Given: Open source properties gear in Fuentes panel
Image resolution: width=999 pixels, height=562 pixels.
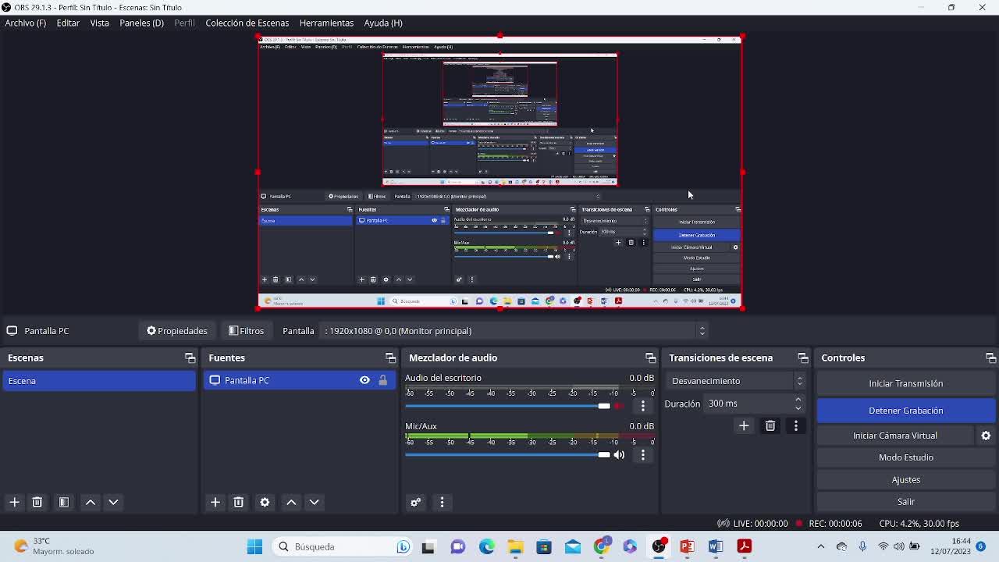Looking at the screenshot, I should click(x=265, y=502).
